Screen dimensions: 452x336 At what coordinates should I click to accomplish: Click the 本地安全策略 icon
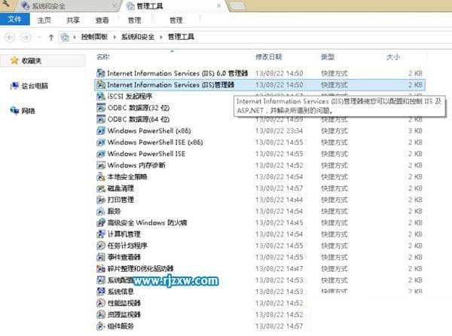click(x=101, y=176)
